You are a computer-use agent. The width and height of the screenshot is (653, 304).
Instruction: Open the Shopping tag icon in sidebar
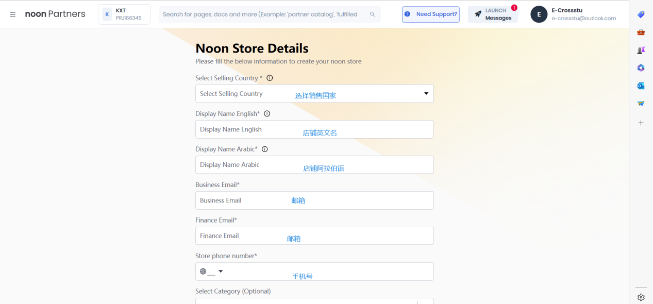point(641,14)
